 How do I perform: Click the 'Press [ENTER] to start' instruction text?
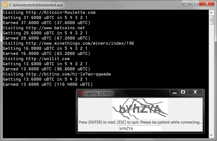140,122
